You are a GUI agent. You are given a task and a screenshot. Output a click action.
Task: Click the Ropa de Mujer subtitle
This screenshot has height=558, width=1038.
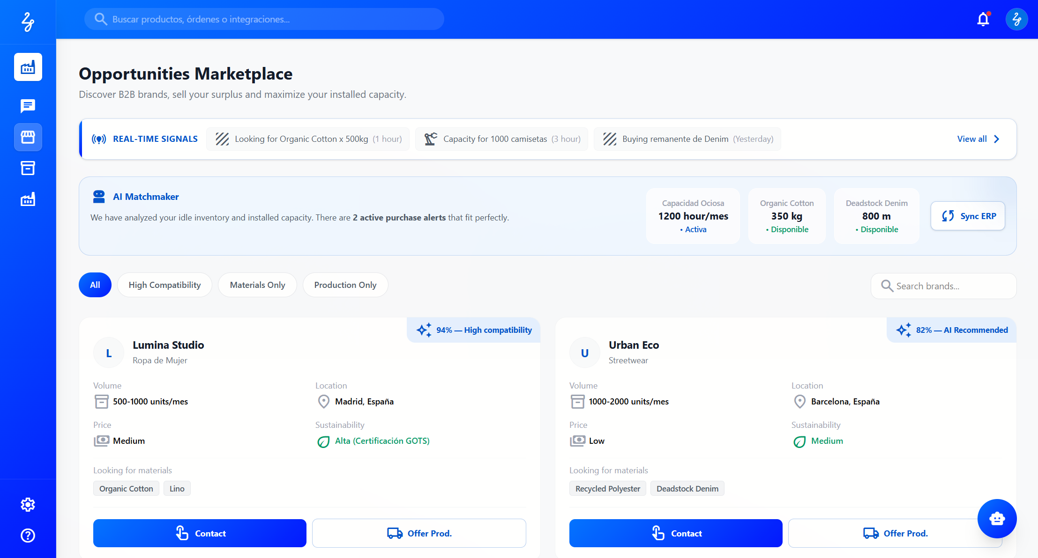[160, 360]
